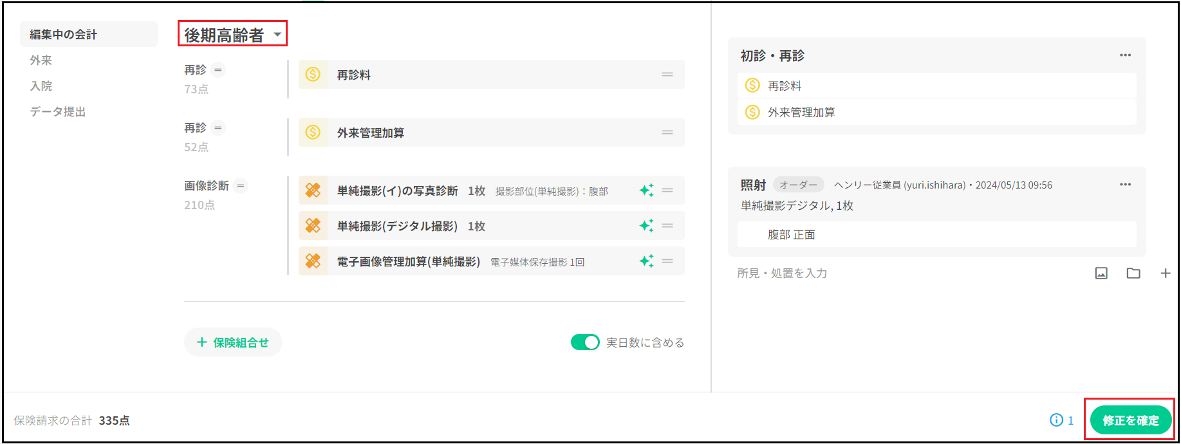Select 入院 in left sidebar
The height and width of the screenshot is (444, 1181).
point(41,86)
